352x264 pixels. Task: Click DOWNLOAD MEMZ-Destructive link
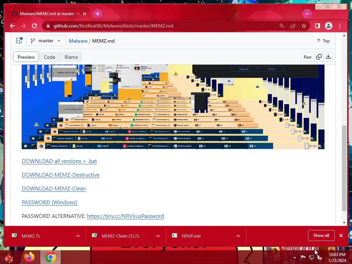click(60, 175)
